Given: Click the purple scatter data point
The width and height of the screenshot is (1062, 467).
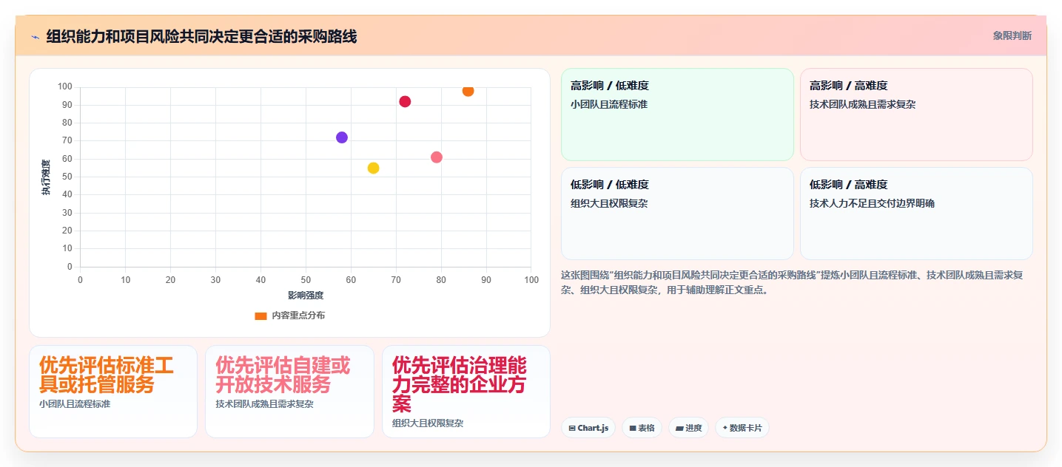Looking at the screenshot, I should coord(342,137).
